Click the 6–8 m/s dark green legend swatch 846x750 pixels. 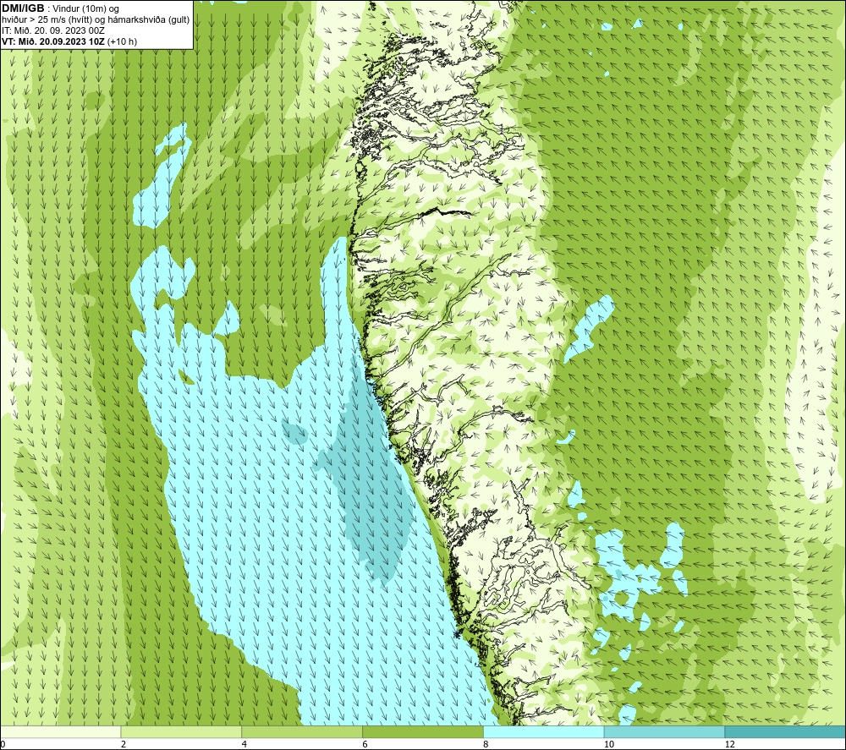(423, 731)
